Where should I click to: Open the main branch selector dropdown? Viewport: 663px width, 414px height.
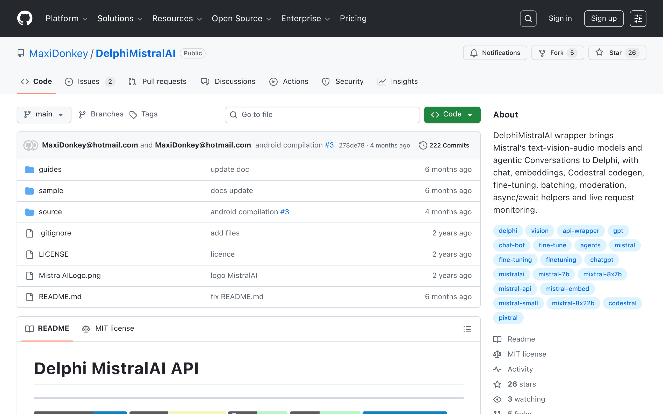pos(44,114)
